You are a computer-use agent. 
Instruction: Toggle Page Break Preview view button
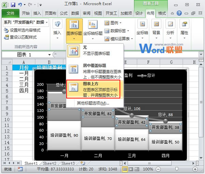(x=137, y=169)
